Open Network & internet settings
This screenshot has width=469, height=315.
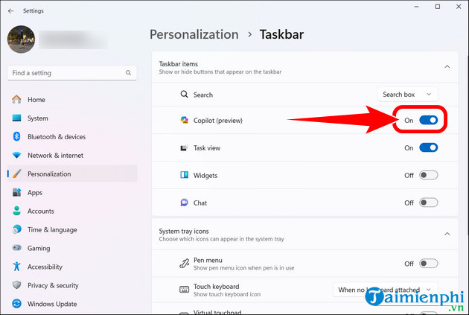[56, 156]
